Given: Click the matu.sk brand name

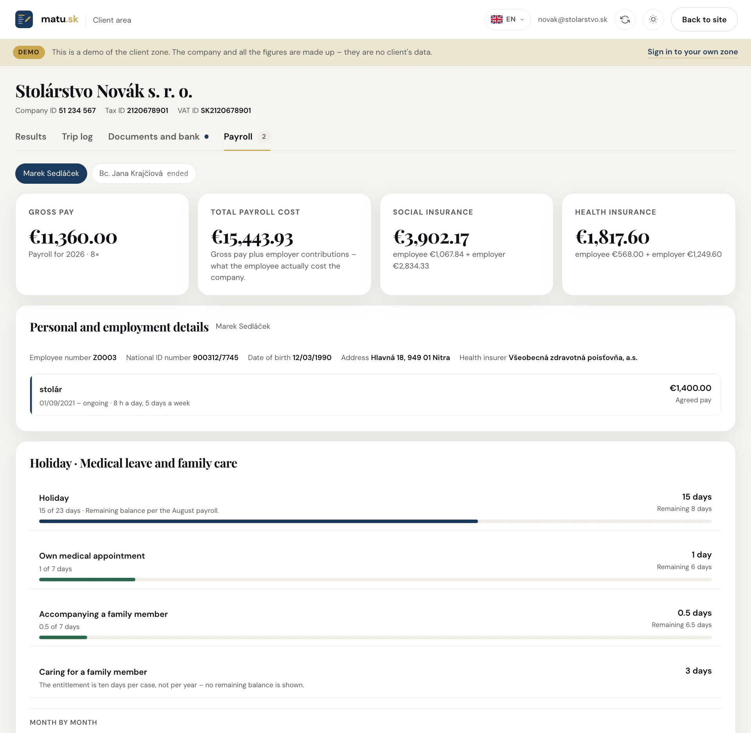Looking at the screenshot, I should (59, 20).
